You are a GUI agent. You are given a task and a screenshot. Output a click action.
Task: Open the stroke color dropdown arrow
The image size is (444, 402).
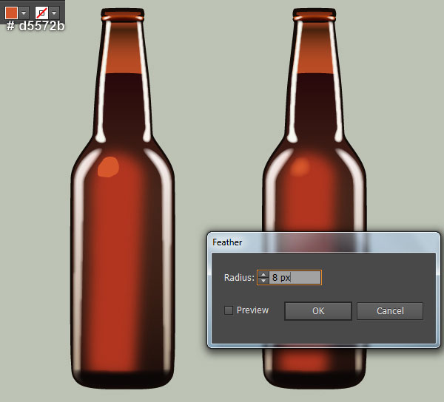click(x=54, y=13)
